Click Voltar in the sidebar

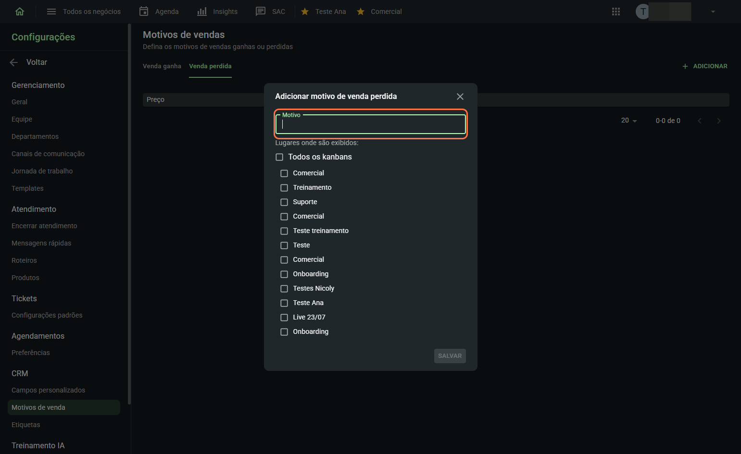point(37,62)
